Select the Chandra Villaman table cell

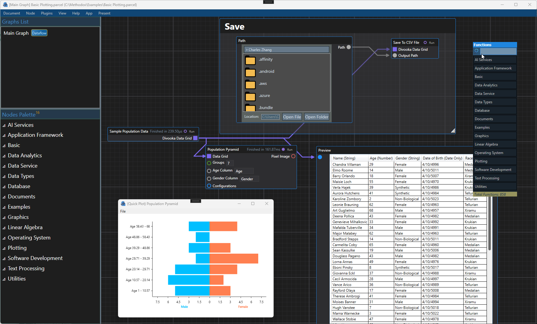tap(349, 165)
